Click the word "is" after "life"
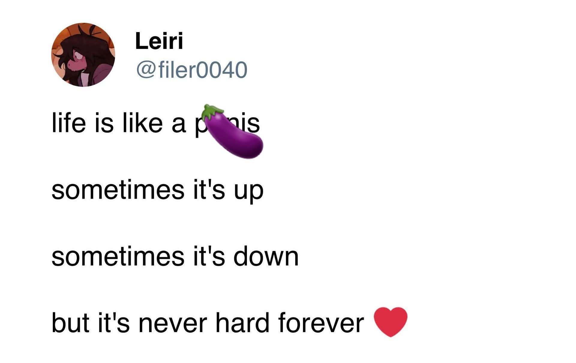Viewport: 576px width, 363px height. [104, 123]
